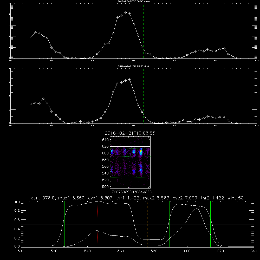The height and width of the screenshot is (260, 260).
Task: Click the '600' y-axis label beside the spectrogram
Action: tap(106, 153)
